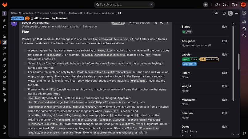Click 'assign yourself' link
248x139 pixels.
point(201,45)
